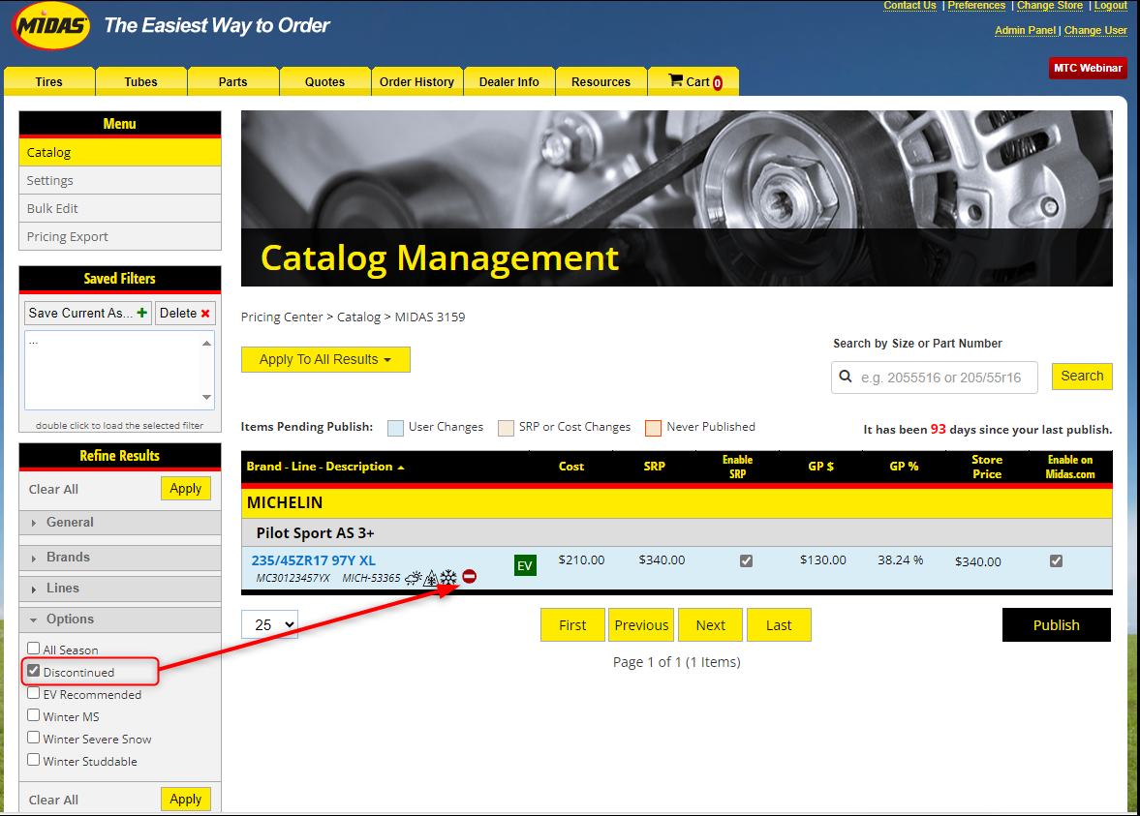The height and width of the screenshot is (816, 1140).
Task: Click the magnifier icon in the search box
Action: pos(846,377)
